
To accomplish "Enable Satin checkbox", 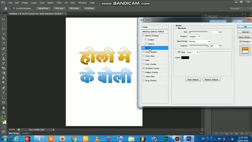I will (x=143, y=60).
